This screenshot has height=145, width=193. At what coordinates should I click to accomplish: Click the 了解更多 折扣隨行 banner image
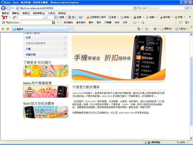click(46, 71)
